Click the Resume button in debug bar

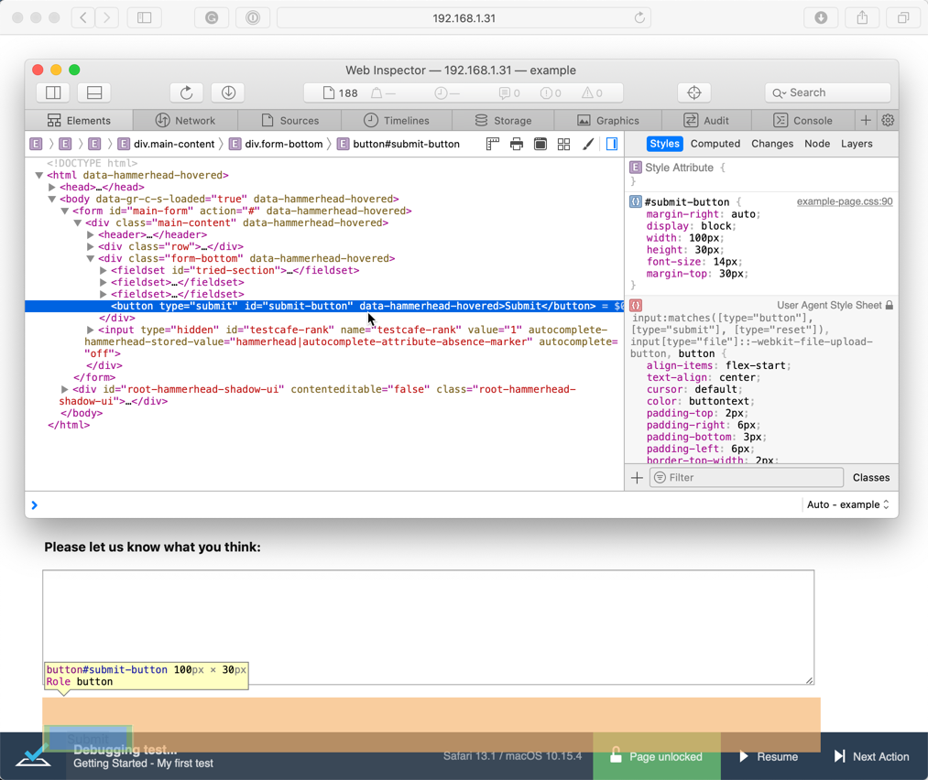coord(769,756)
